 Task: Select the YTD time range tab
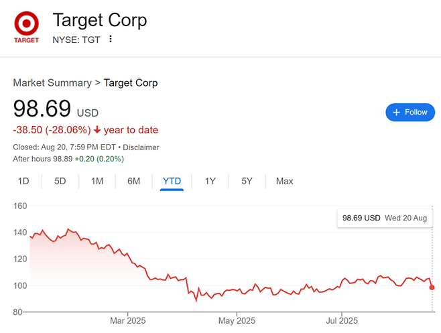click(x=172, y=181)
